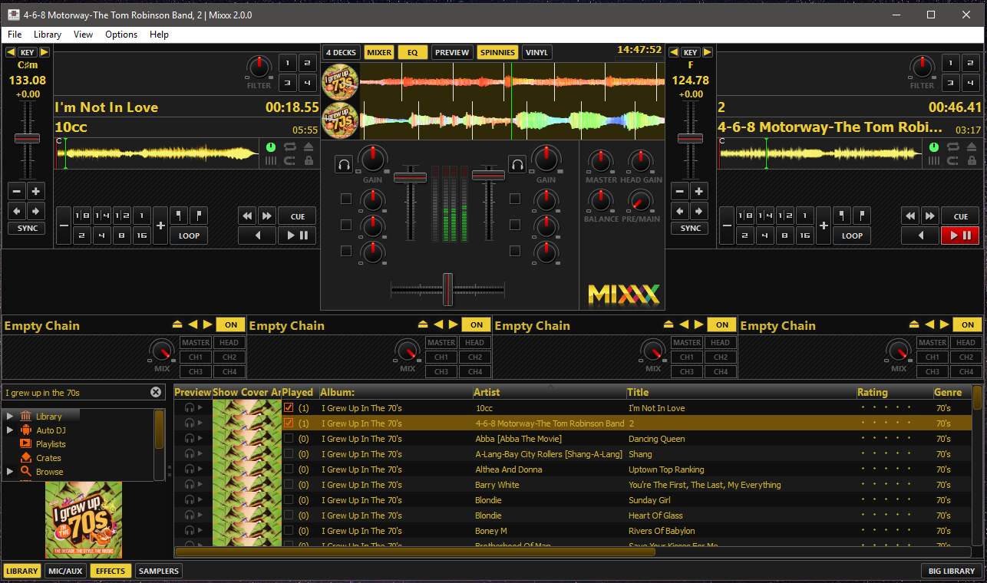
Task: Open the Options menu
Action: [x=121, y=34]
